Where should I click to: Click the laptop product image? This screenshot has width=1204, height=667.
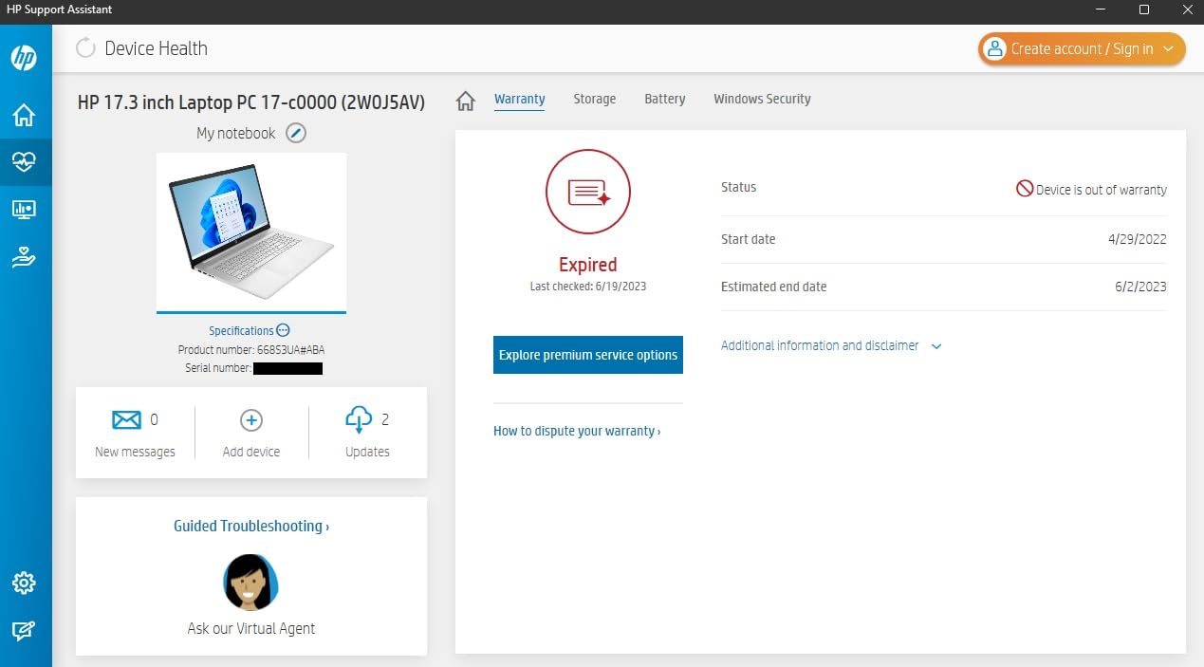(x=251, y=228)
